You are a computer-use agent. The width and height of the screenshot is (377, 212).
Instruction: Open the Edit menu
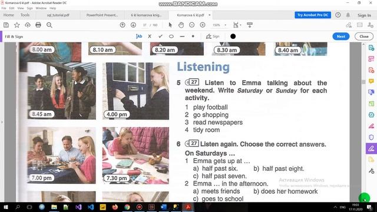[12, 8]
